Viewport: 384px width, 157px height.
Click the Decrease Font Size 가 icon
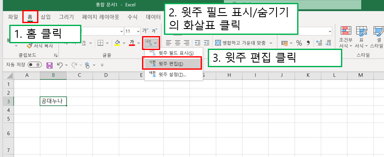click(155, 31)
